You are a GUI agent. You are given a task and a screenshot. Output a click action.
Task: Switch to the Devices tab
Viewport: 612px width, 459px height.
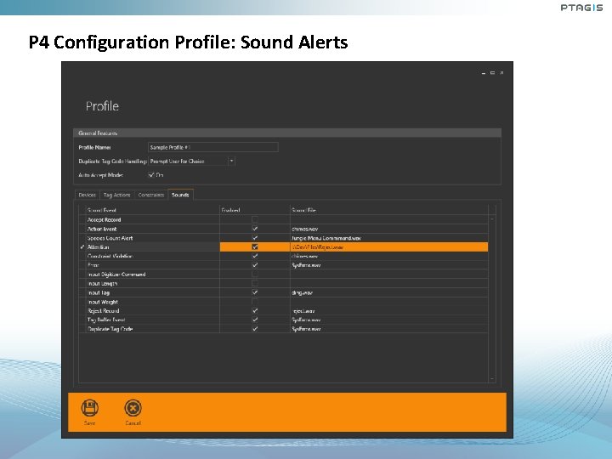pyautogui.click(x=87, y=195)
